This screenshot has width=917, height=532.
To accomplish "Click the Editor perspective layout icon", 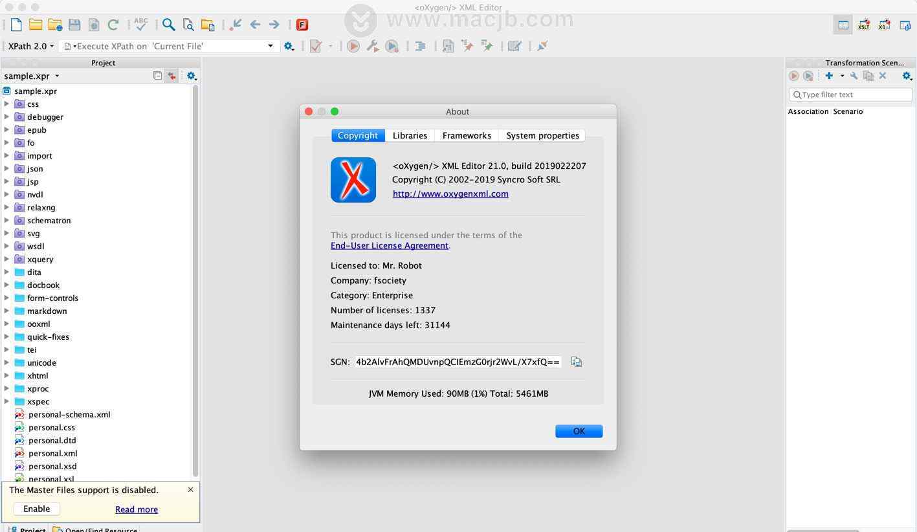I will click(843, 25).
